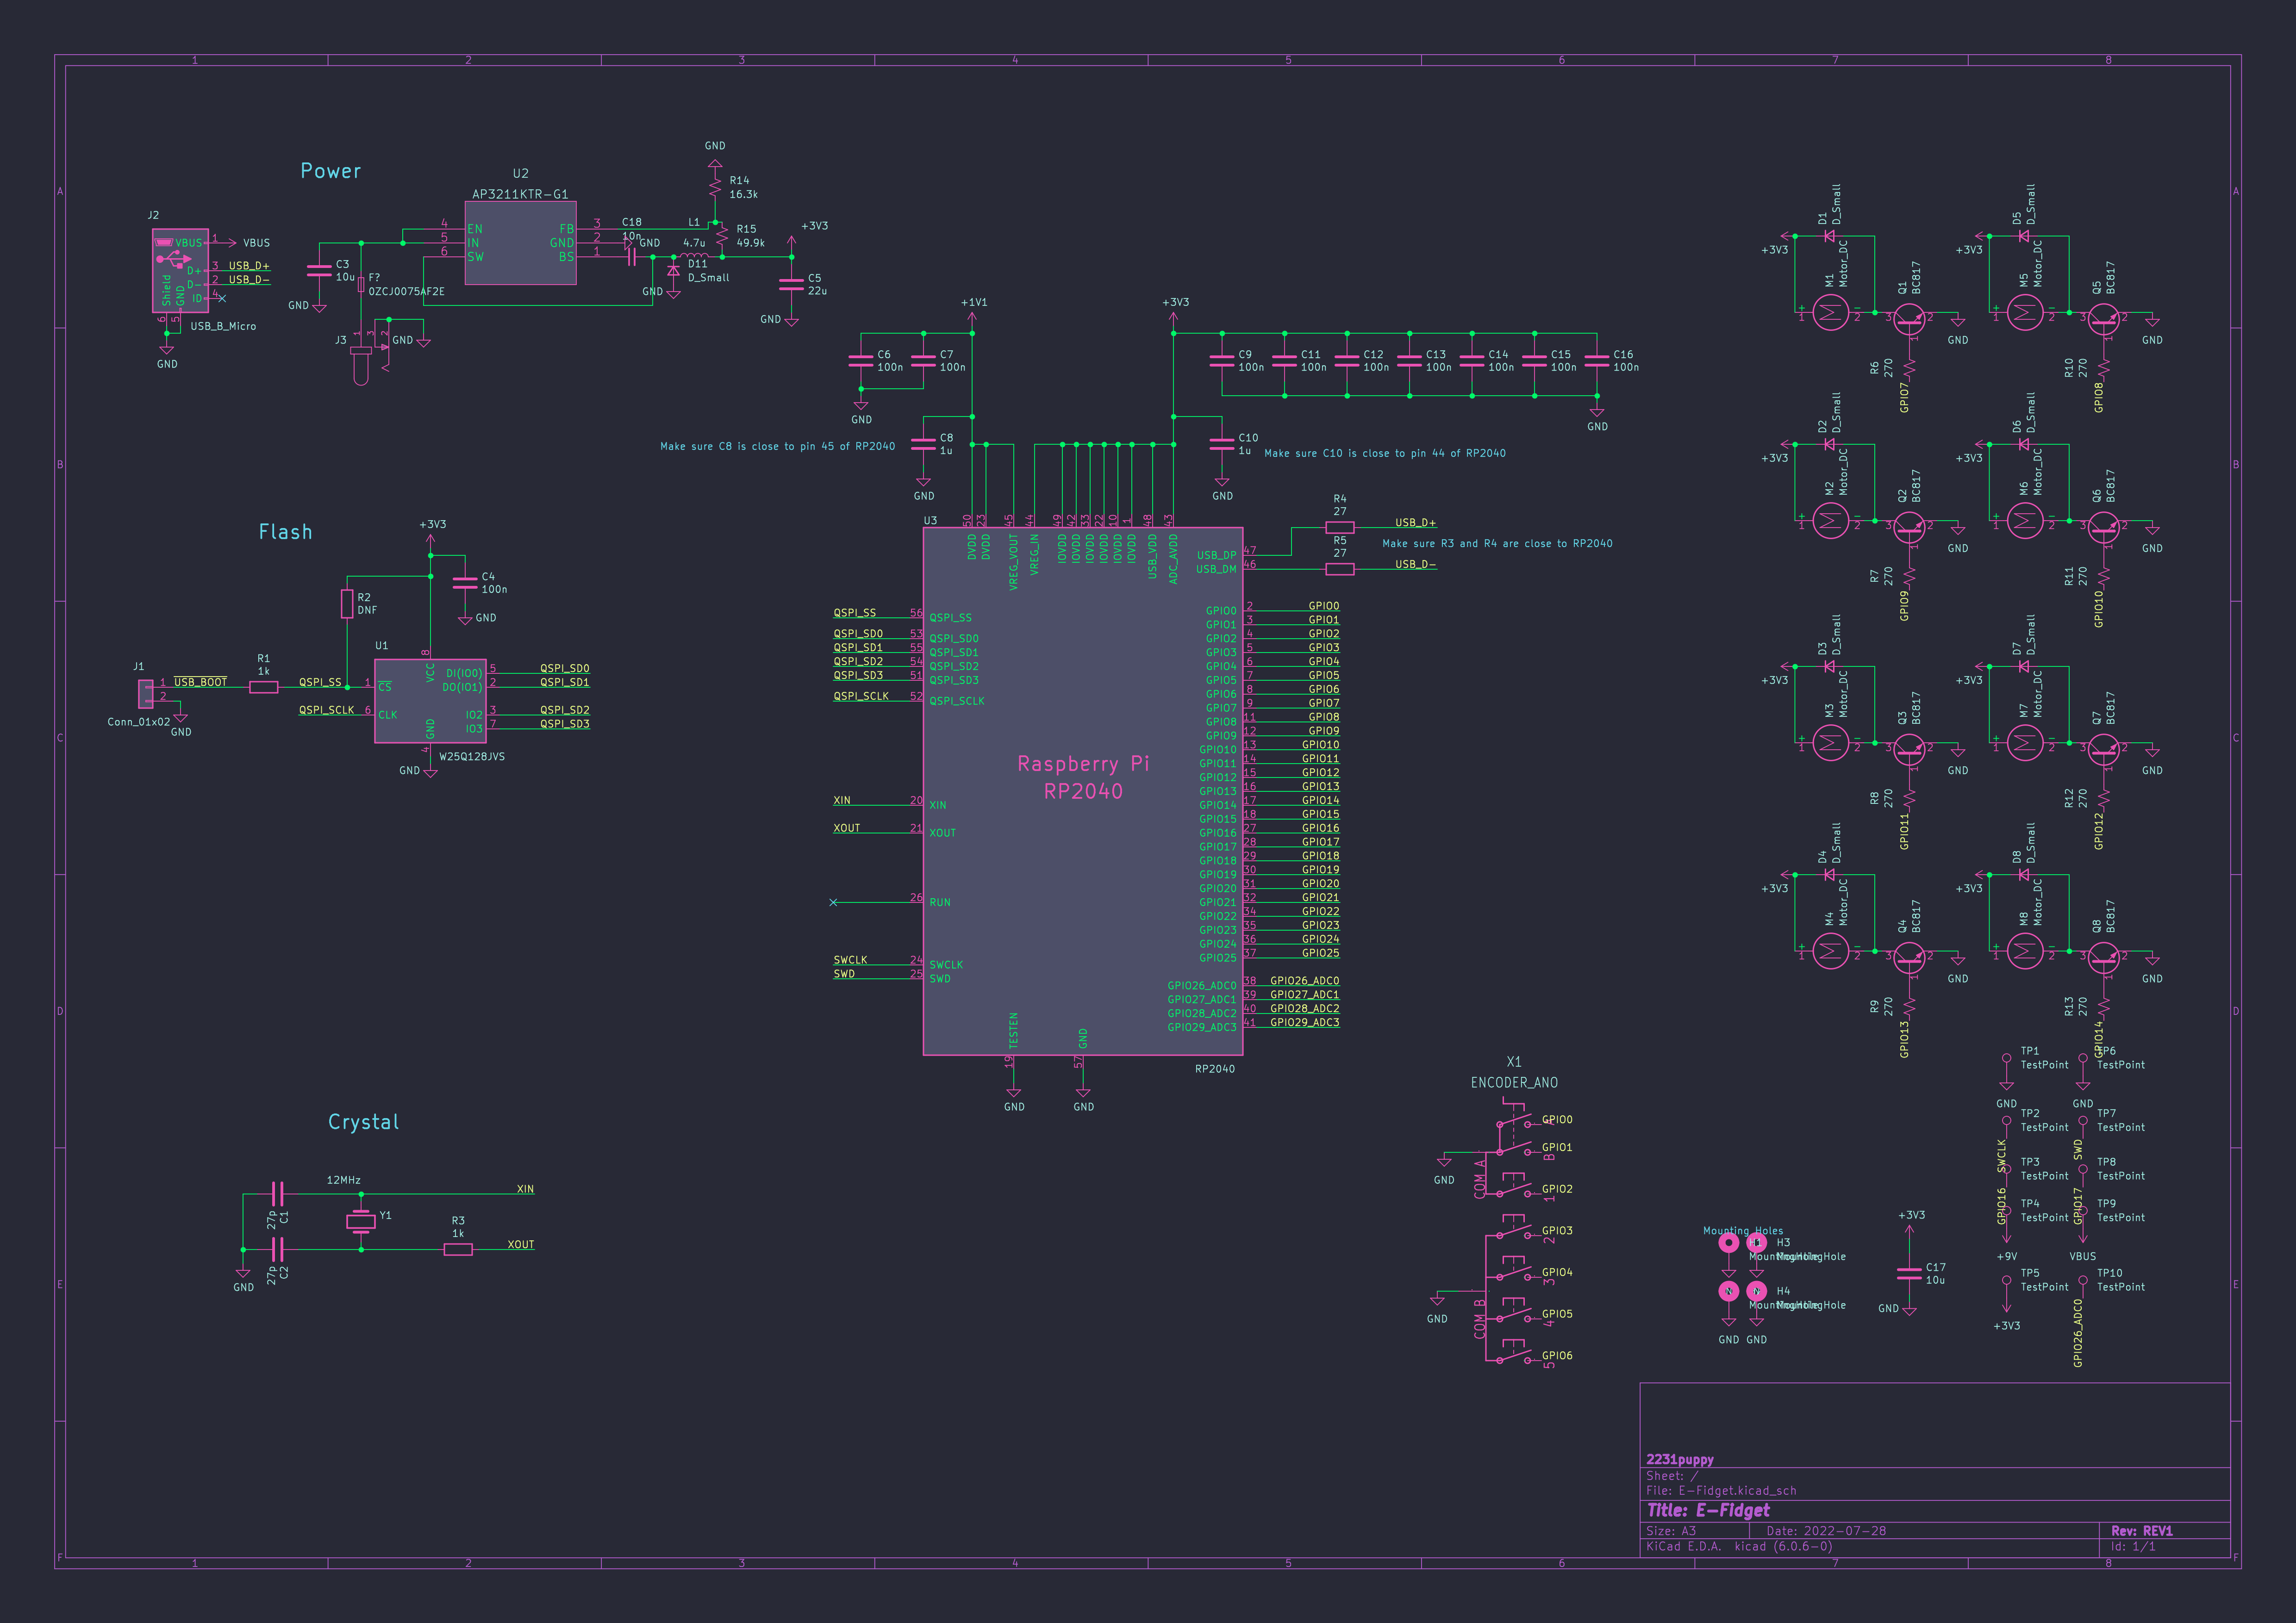The height and width of the screenshot is (1623, 2296).
Task: Select the 4.7u inductor L1 symbol
Action: click(x=694, y=256)
